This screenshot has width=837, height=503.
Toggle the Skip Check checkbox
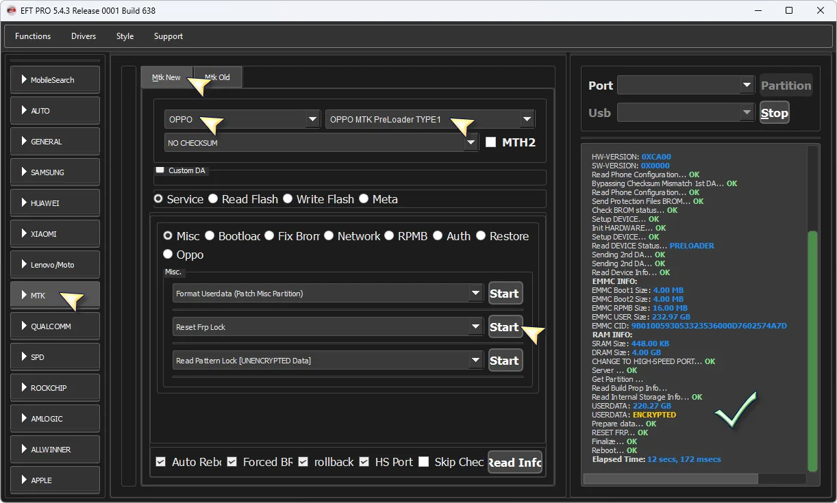point(424,462)
